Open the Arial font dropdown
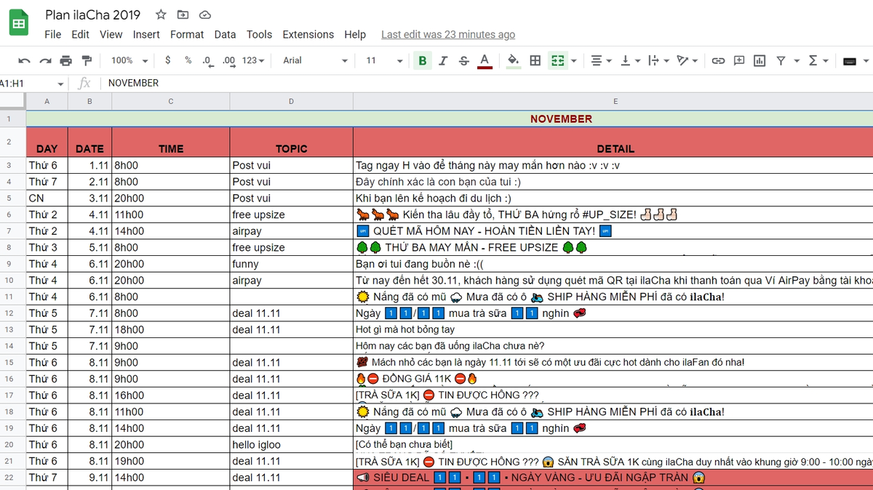The width and height of the screenshot is (873, 490). (x=315, y=60)
